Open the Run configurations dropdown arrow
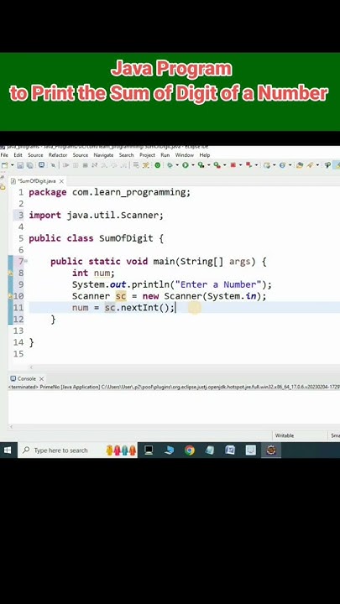 (192, 165)
